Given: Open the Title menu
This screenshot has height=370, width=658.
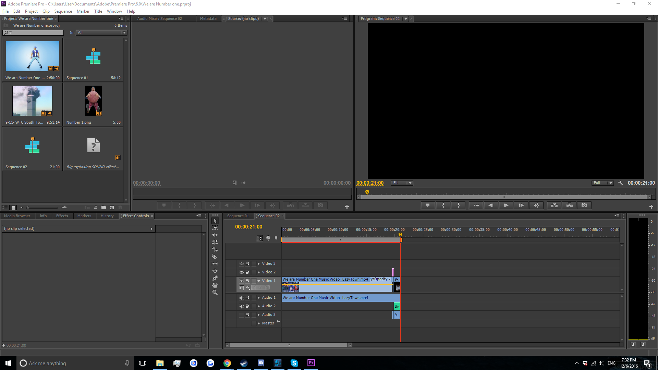Looking at the screenshot, I should click(98, 11).
